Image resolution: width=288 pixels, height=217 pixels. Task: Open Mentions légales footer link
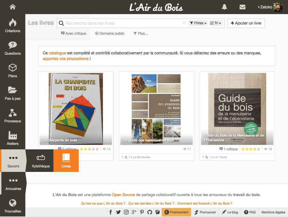click(x=273, y=212)
